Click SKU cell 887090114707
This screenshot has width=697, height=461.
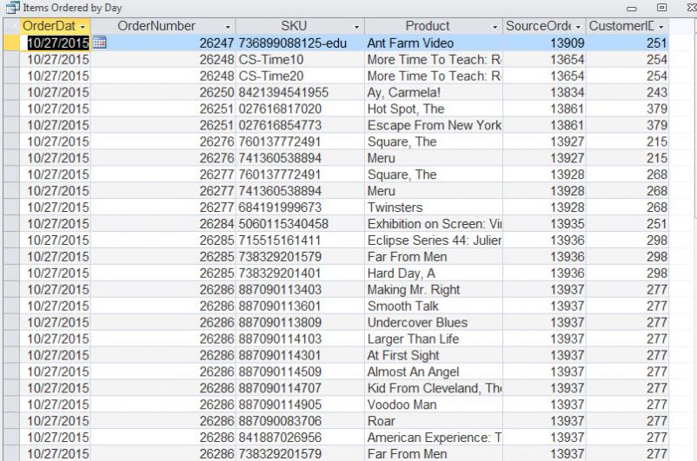300,388
